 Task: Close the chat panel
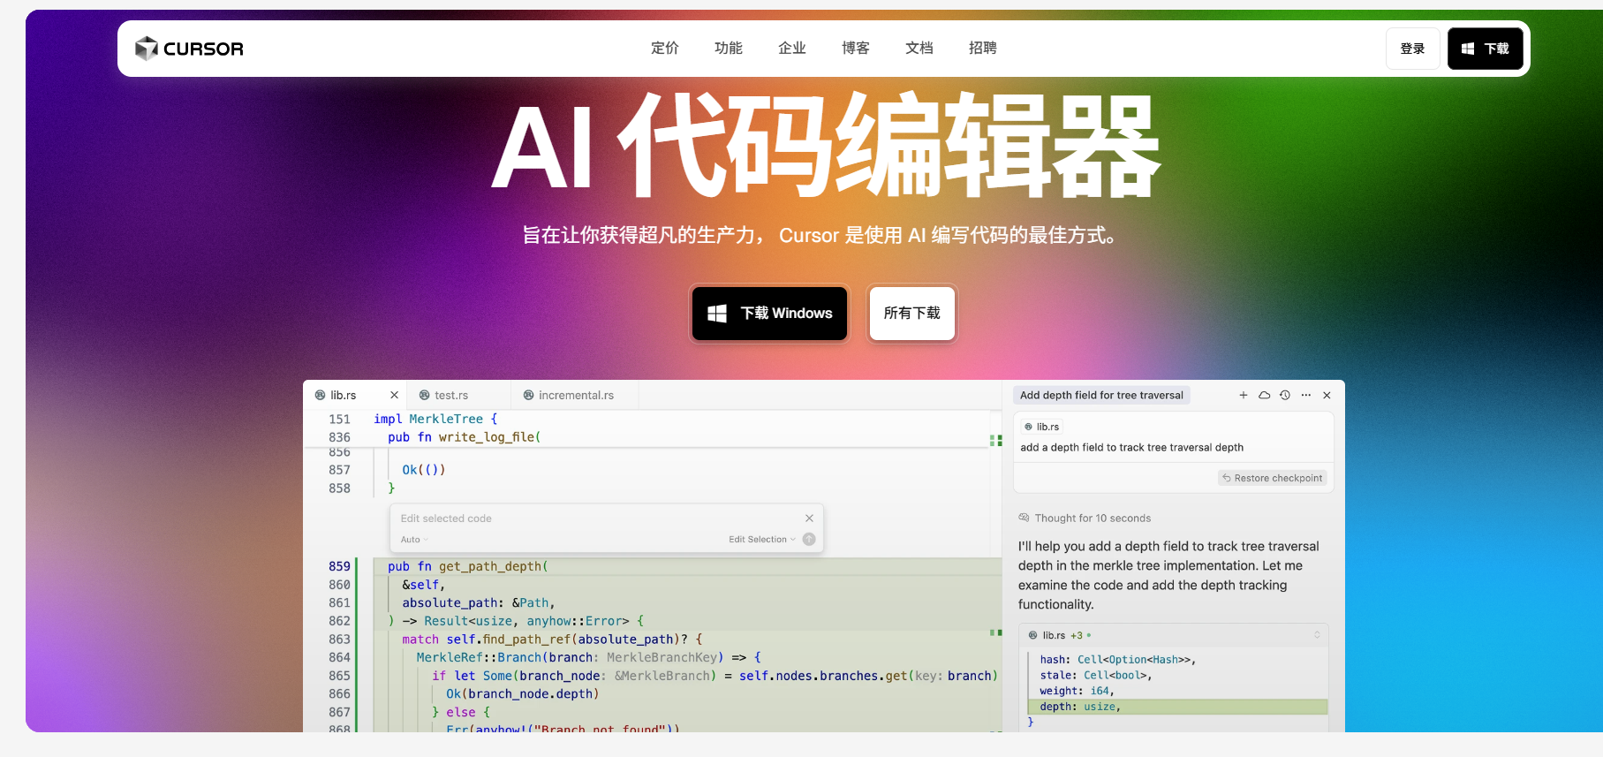[1327, 395]
